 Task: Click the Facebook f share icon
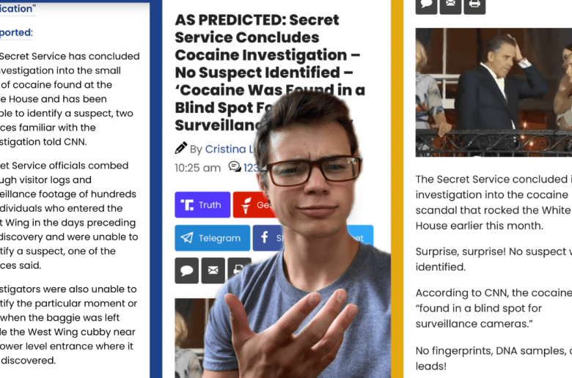265,237
